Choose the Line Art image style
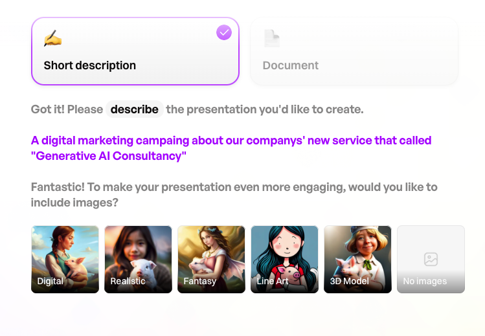Image resolution: width=485 pixels, height=336 pixels. coord(284,260)
